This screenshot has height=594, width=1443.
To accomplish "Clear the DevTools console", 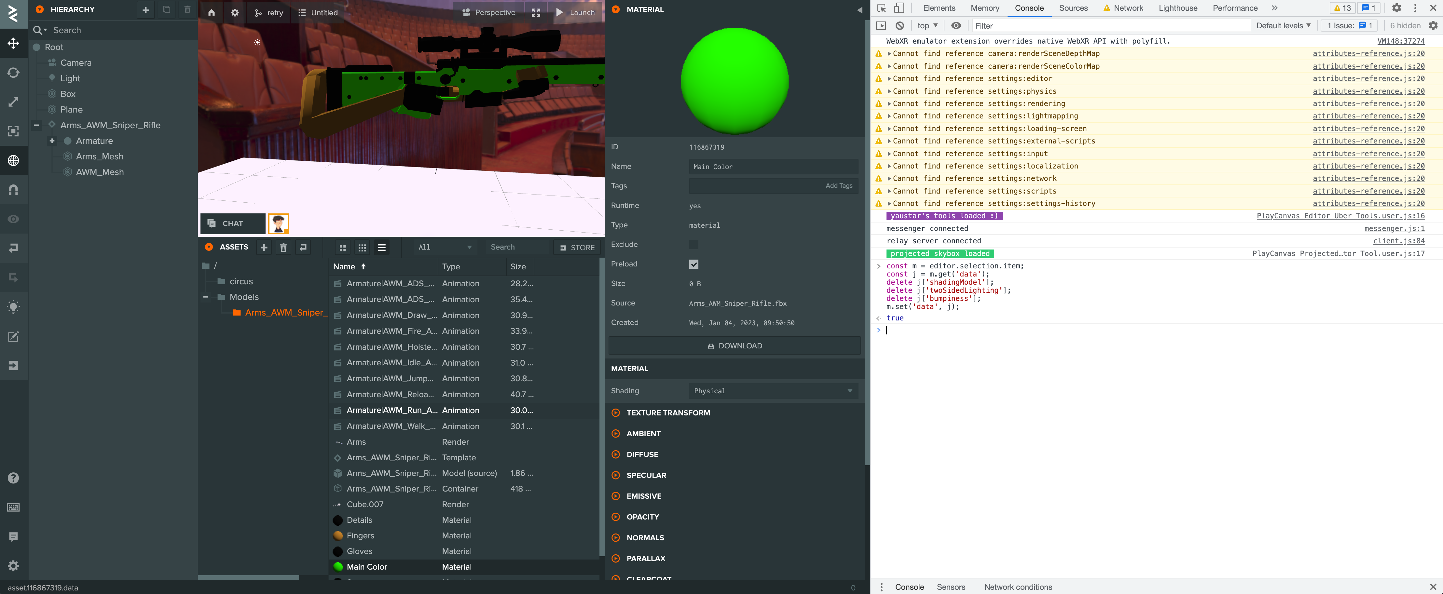I will [x=900, y=25].
